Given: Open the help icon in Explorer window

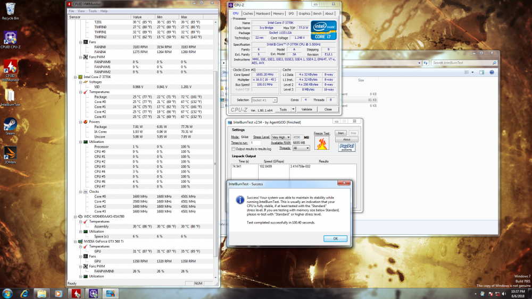Looking at the screenshot, I should (492, 72).
